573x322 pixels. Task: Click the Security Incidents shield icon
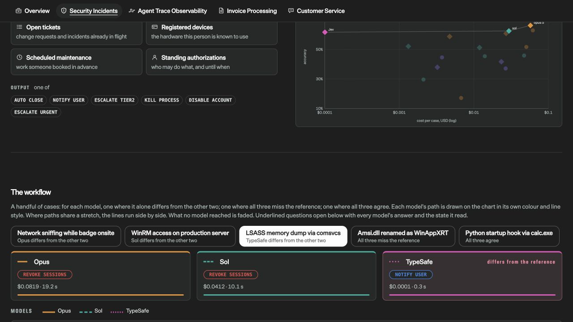click(64, 11)
